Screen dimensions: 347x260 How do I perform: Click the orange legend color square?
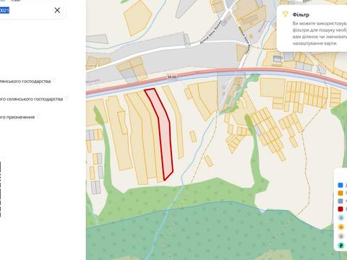click(340, 193)
